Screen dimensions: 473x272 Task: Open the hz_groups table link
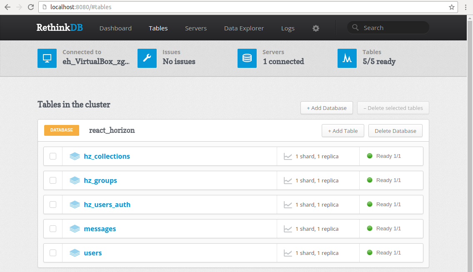click(100, 180)
